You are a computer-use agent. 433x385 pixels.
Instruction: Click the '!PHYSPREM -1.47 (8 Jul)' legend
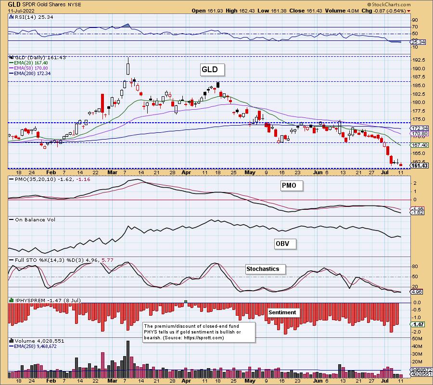(x=48, y=300)
